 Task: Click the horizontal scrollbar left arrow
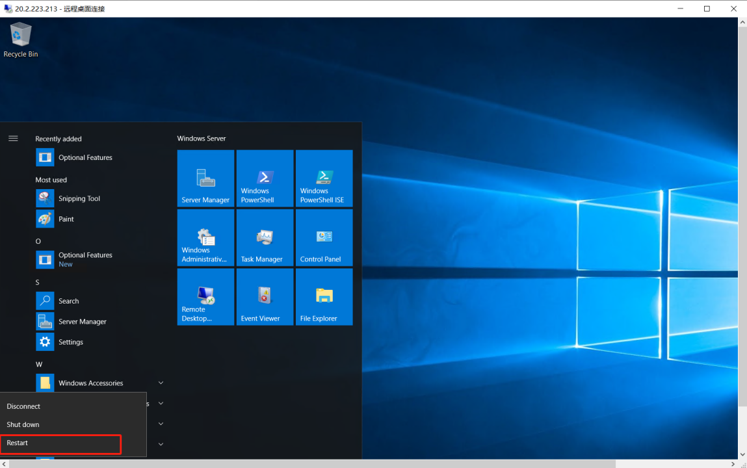pyautogui.click(x=5, y=463)
